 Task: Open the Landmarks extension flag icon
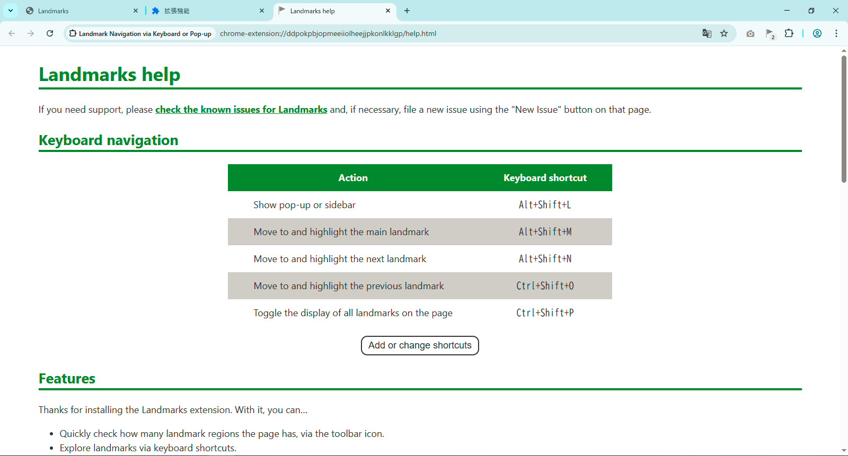point(770,33)
